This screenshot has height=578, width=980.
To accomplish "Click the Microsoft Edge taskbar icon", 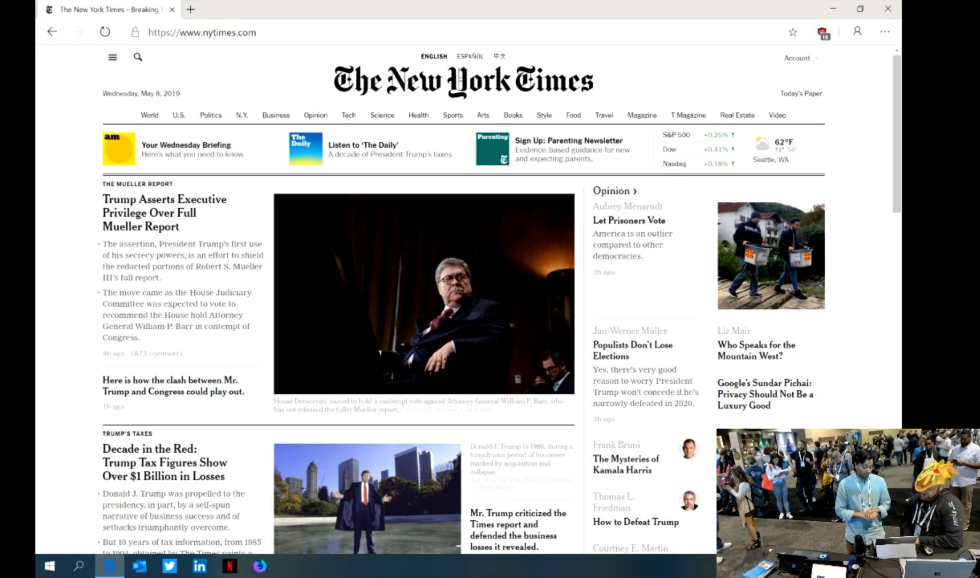I will click(110, 566).
